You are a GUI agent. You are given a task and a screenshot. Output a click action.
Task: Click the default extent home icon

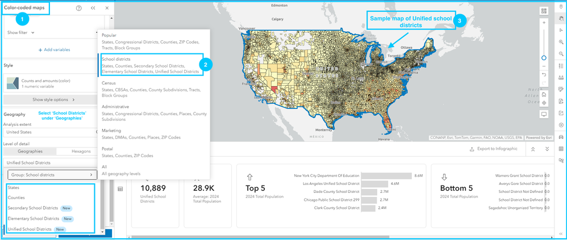544,95
